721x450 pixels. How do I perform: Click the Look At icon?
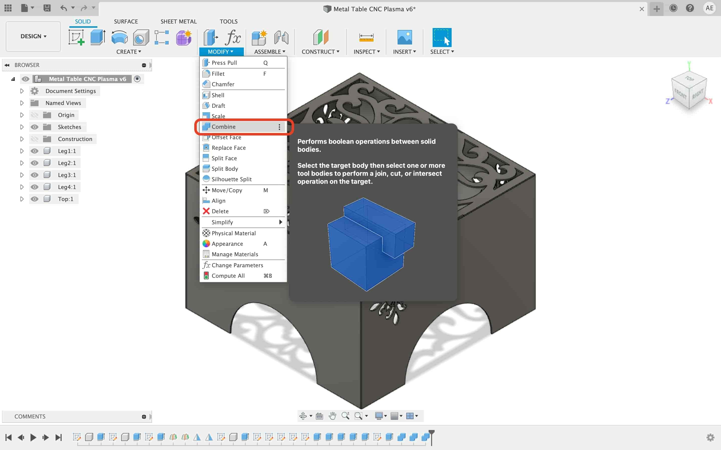pyautogui.click(x=319, y=416)
